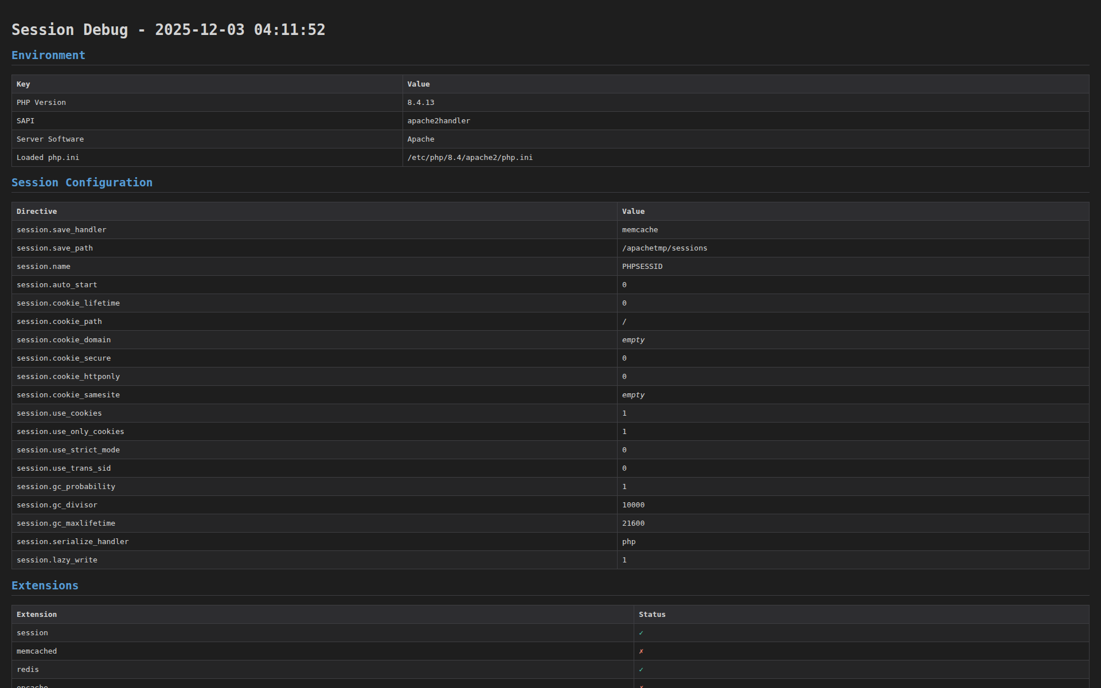1101x688 pixels.
Task: Click the memcache save_handler value
Action: pyautogui.click(x=640, y=230)
